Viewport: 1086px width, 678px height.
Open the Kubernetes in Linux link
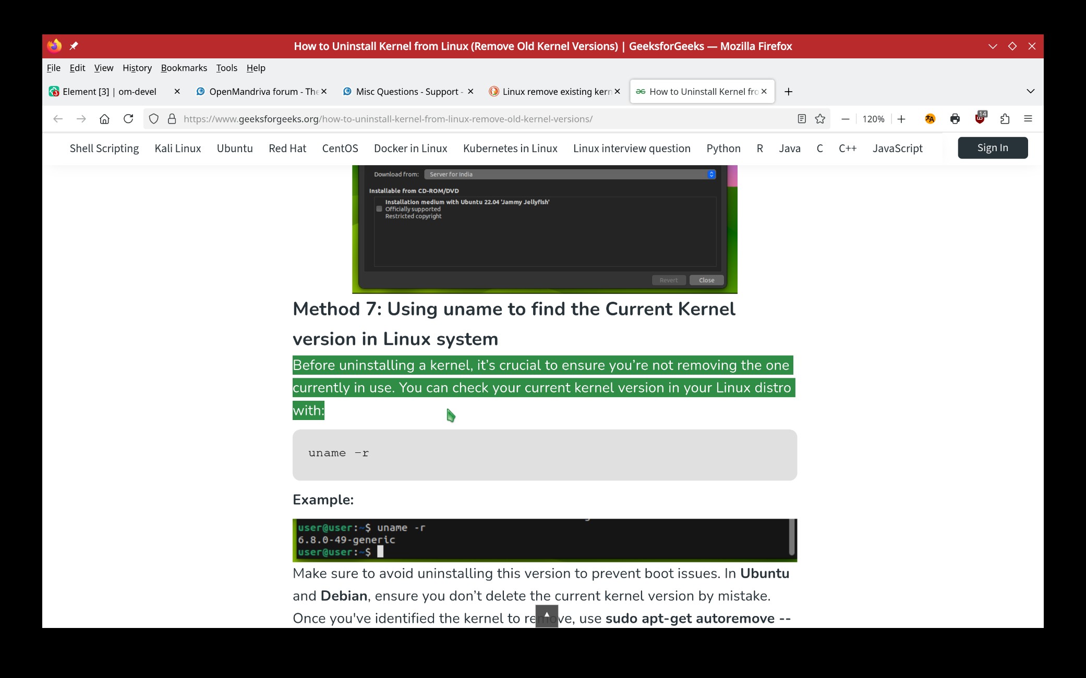510,149
